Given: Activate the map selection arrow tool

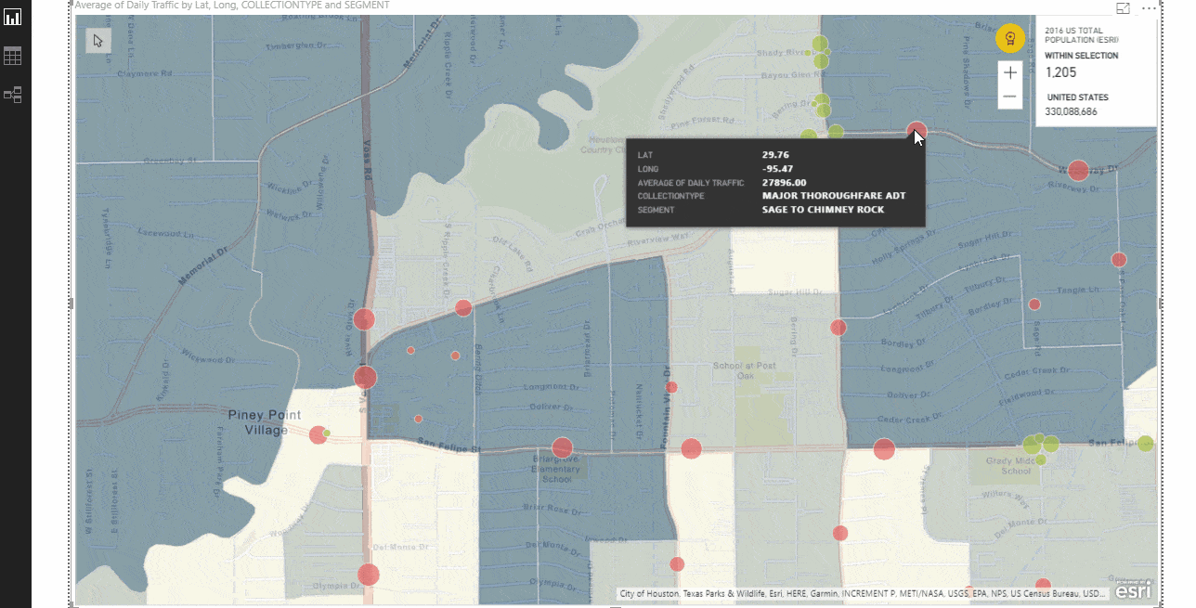Looking at the screenshot, I should (98, 40).
